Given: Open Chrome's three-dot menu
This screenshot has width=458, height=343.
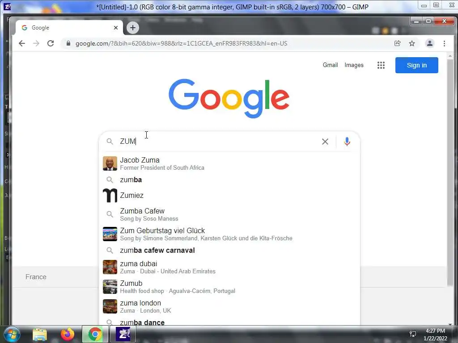Looking at the screenshot, I should click(444, 43).
